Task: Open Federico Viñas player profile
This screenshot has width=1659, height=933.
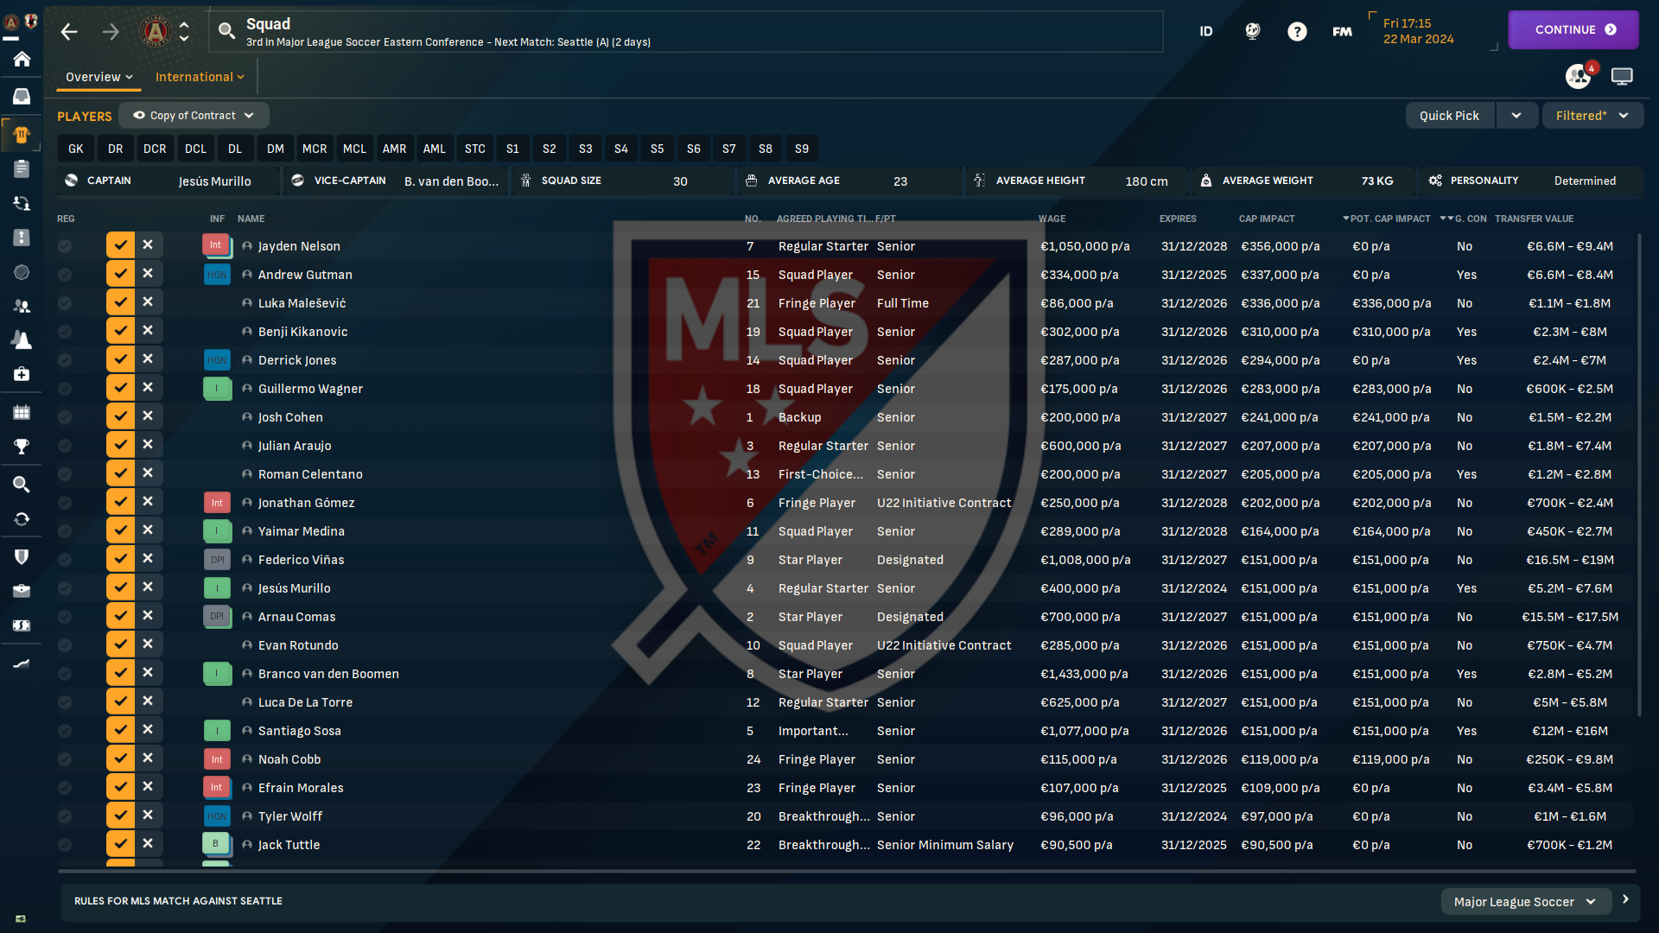Action: tap(301, 560)
